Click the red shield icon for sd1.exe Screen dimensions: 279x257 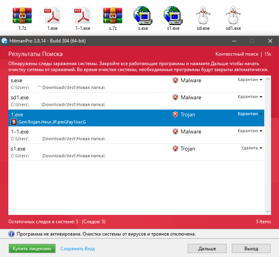point(175,97)
